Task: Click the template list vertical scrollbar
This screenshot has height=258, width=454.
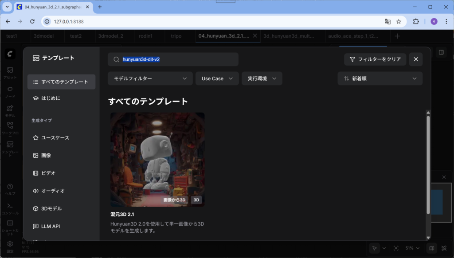Action: coord(428,164)
